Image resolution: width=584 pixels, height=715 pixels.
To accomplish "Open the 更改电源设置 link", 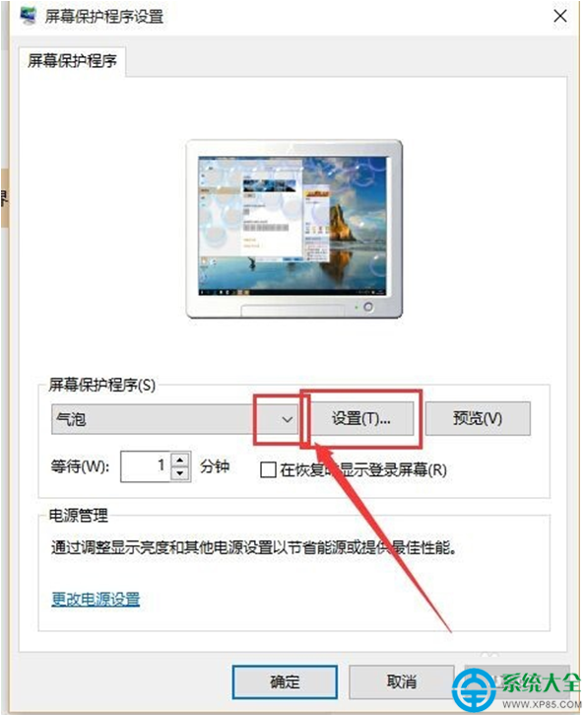I will (x=96, y=600).
